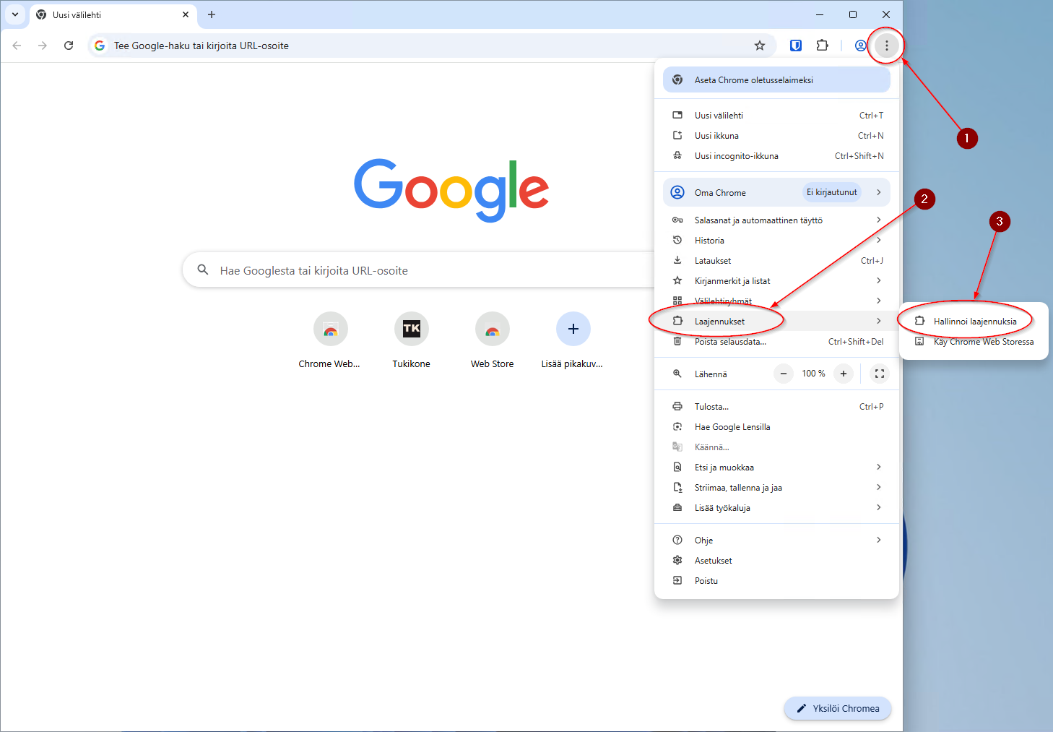Add a shortcut with Lisää pikakuvake
Screen dimensions: 1053x732
click(x=573, y=341)
